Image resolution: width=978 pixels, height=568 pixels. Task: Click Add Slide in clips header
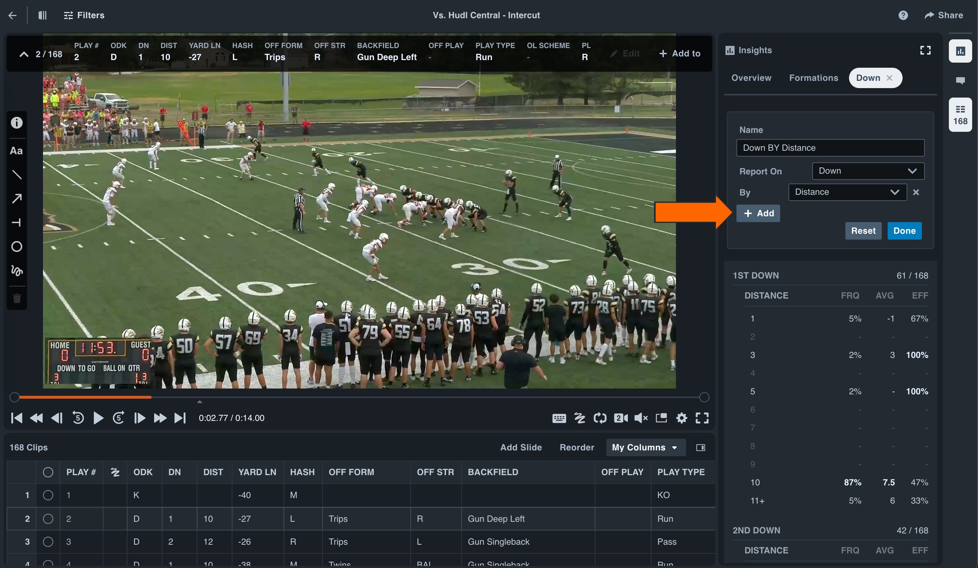pos(521,447)
